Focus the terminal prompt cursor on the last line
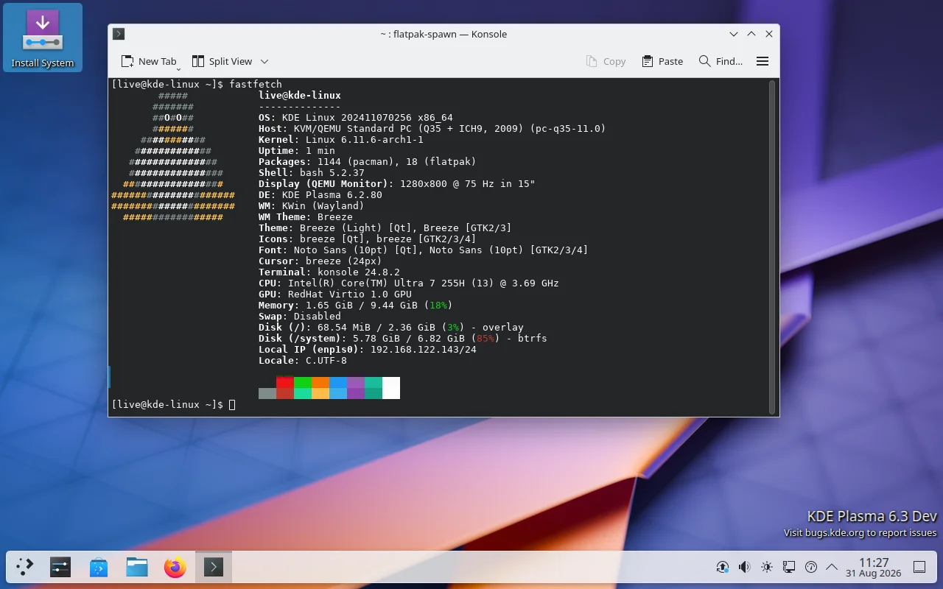Screen dimensions: 943x589 (x=232, y=405)
